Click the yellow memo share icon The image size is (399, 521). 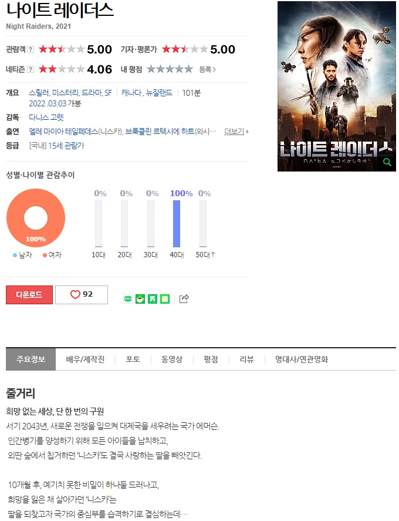coord(165,299)
